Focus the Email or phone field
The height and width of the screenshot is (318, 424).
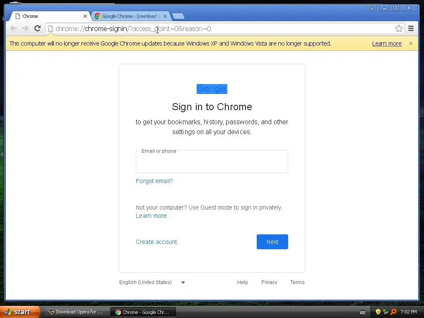(212, 161)
